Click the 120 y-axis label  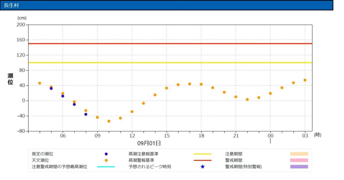(x=21, y=55)
